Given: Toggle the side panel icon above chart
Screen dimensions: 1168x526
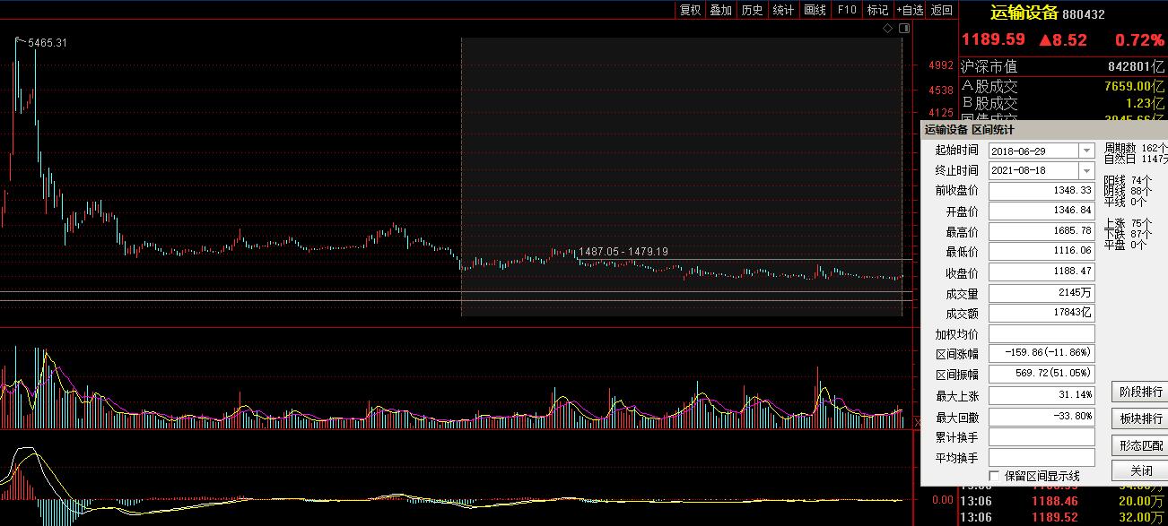Looking at the screenshot, I should click(904, 29).
